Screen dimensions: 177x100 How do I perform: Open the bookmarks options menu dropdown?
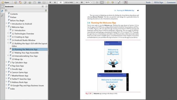[x=6, y=10]
